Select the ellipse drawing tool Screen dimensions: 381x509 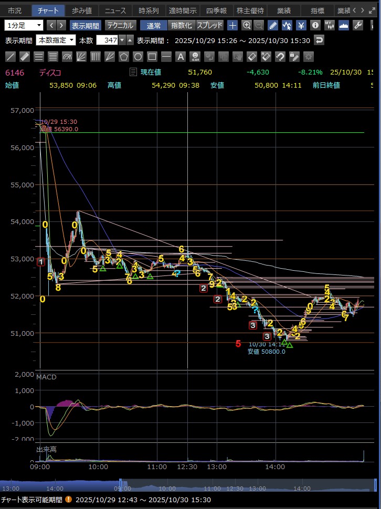tap(138, 57)
